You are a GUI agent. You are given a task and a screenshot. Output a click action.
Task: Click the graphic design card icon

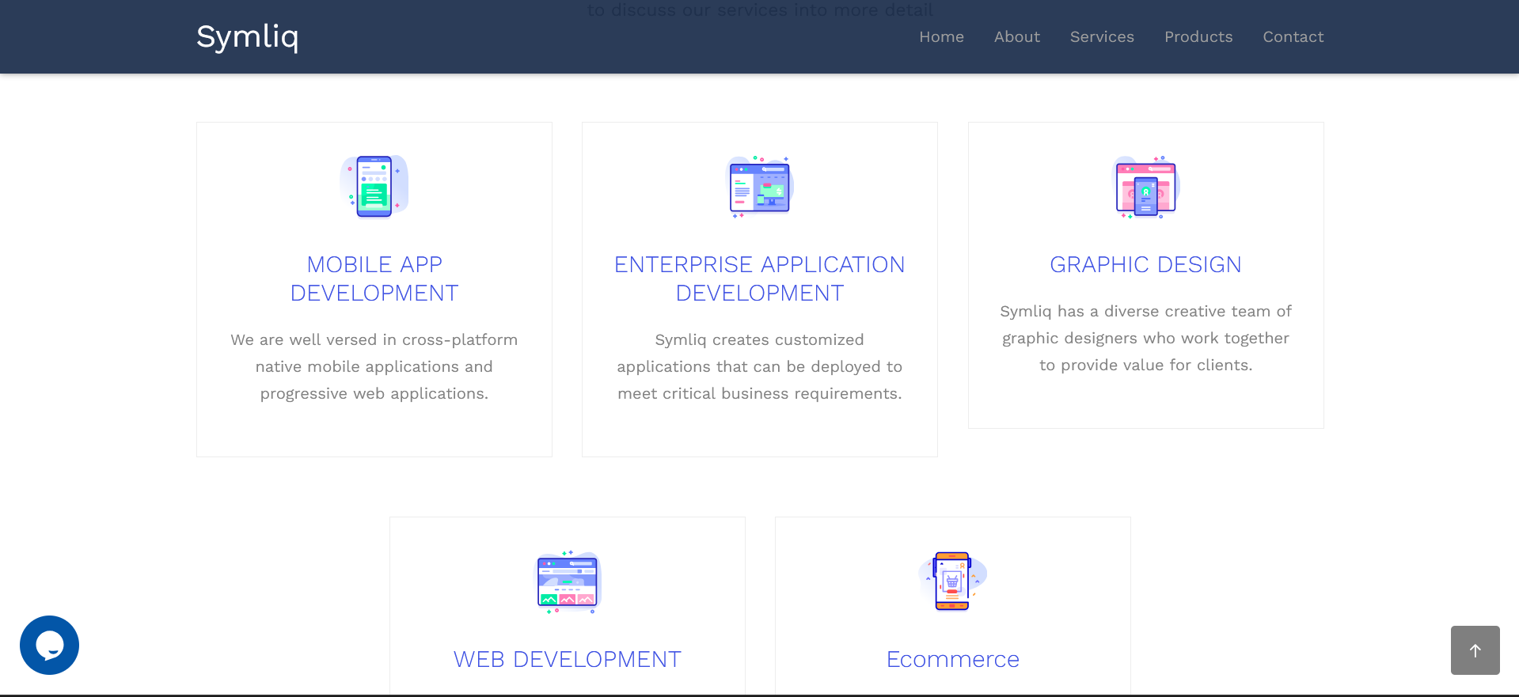click(1146, 186)
